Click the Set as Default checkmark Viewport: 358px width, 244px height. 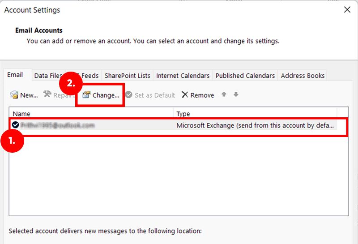pyautogui.click(x=129, y=95)
